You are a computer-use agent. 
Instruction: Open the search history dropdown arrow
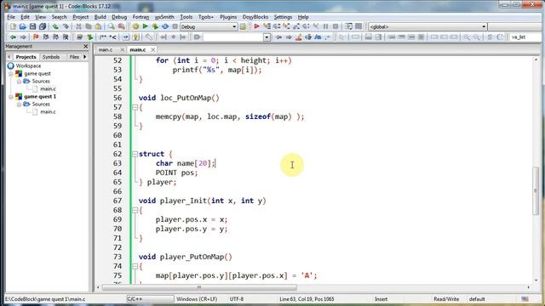[x=267, y=37]
